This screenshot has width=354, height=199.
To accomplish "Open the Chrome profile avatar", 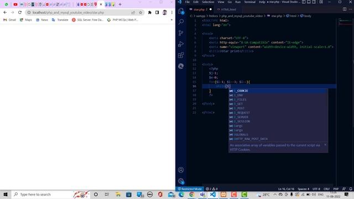I will [x=165, y=12].
